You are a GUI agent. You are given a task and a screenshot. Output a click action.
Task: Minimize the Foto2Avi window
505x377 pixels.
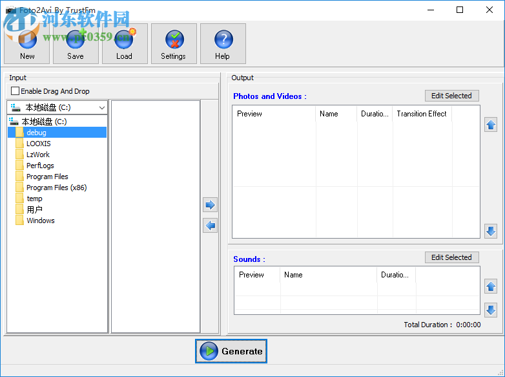(431, 10)
